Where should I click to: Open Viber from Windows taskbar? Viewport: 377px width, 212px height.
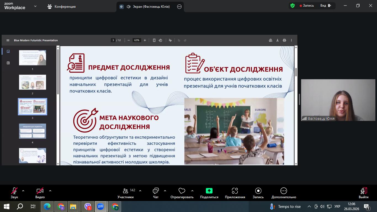coord(88,206)
